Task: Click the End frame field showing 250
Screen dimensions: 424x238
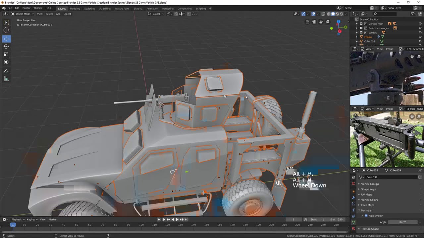Action: click(336, 219)
